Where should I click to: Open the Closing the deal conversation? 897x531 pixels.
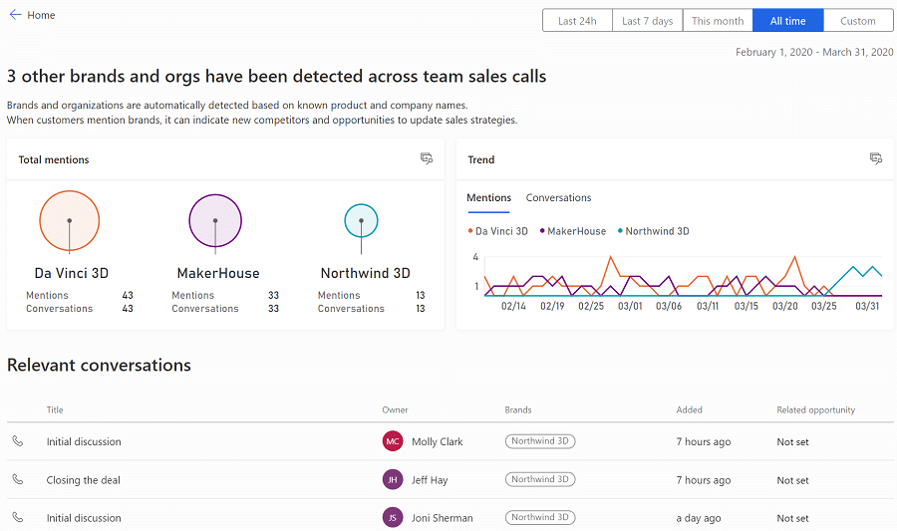[83, 480]
